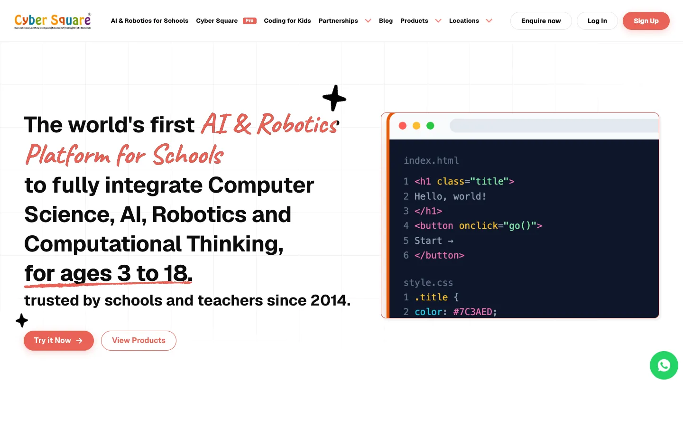
Task: Click the green dot in code window
Action: coord(430,126)
